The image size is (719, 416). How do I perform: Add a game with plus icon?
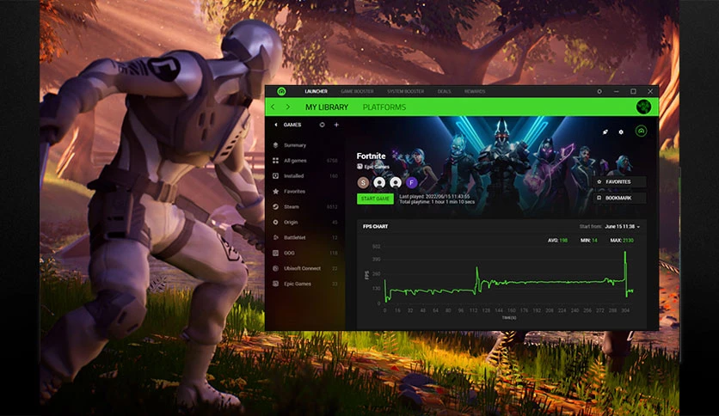[x=336, y=125]
